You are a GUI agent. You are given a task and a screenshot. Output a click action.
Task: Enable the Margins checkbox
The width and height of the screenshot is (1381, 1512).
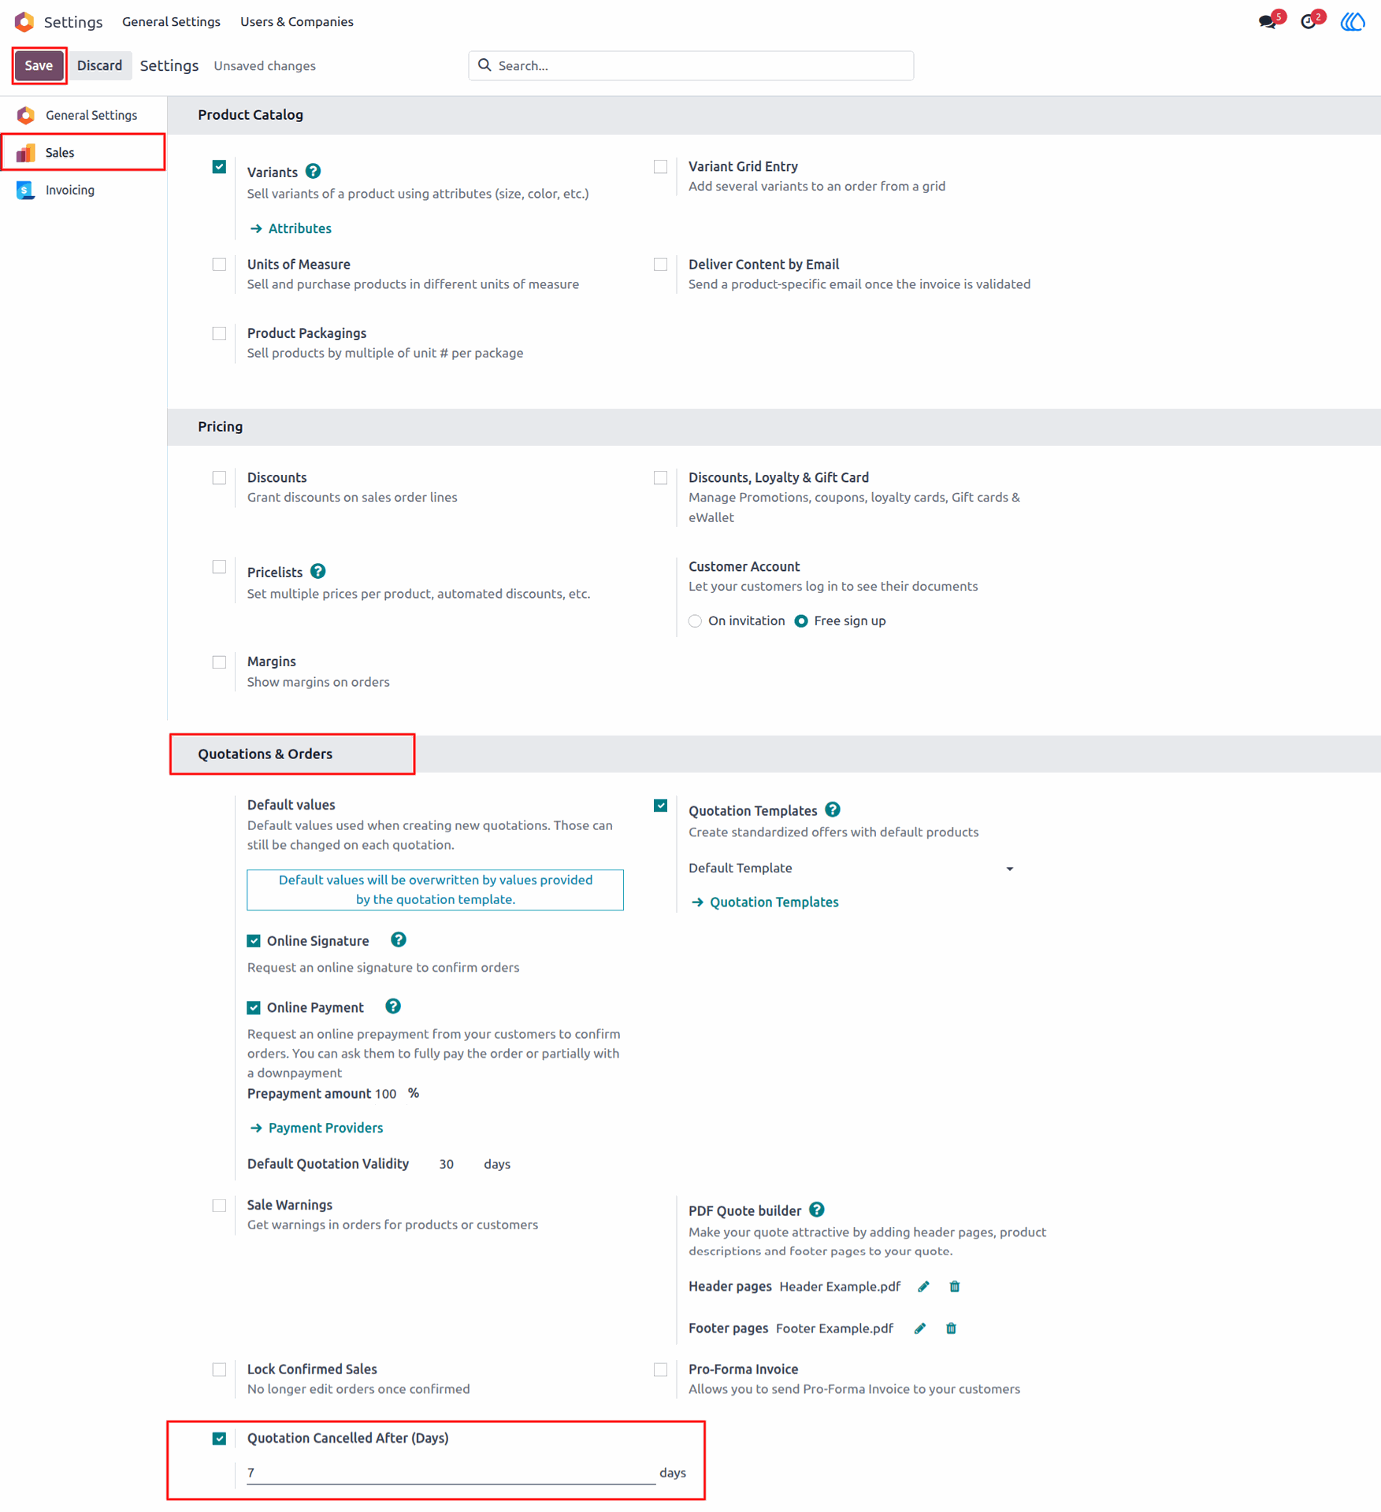219,661
